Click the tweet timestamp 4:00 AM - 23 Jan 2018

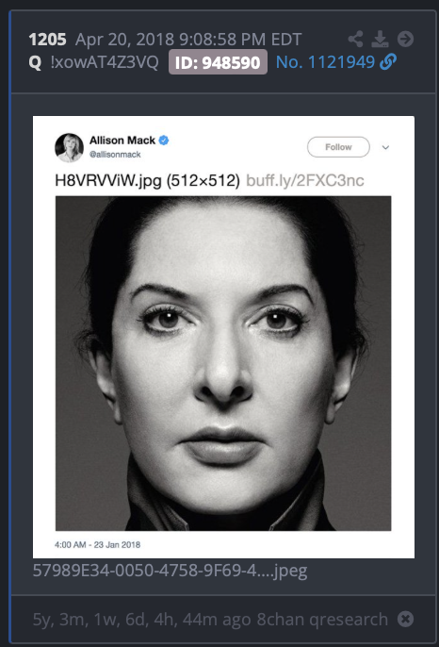tap(98, 545)
